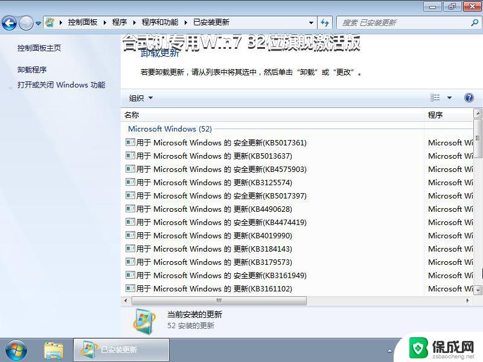Select update KB3161949 row

click(216, 275)
